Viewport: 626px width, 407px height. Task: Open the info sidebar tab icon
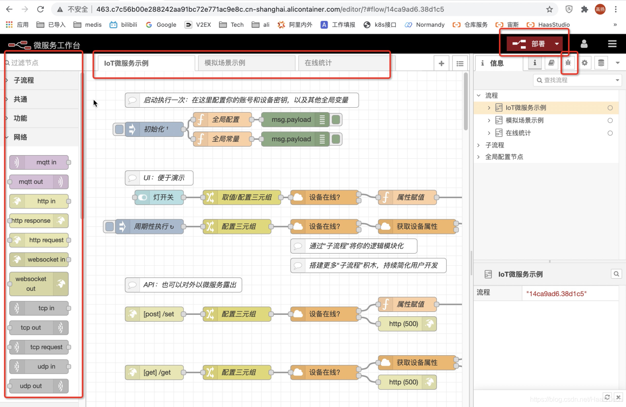point(535,63)
